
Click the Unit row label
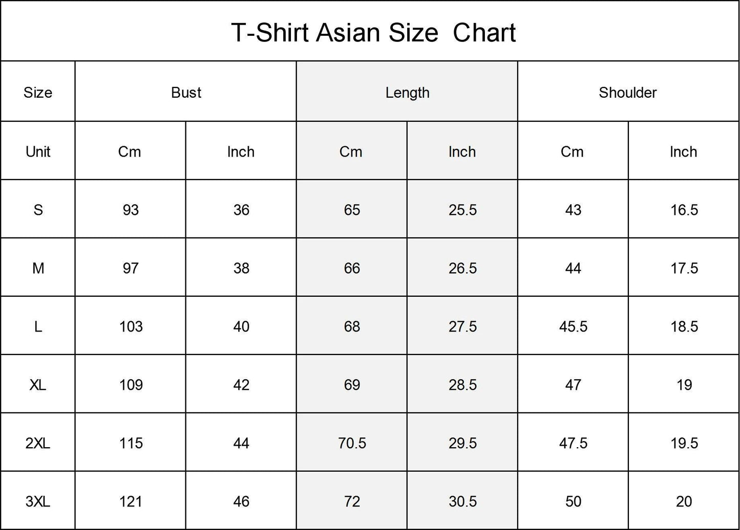tap(38, 151)
